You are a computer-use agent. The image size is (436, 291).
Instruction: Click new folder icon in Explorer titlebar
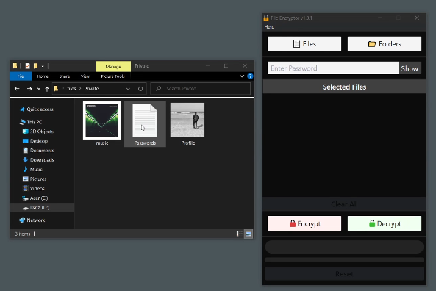[x=35, y=66]
